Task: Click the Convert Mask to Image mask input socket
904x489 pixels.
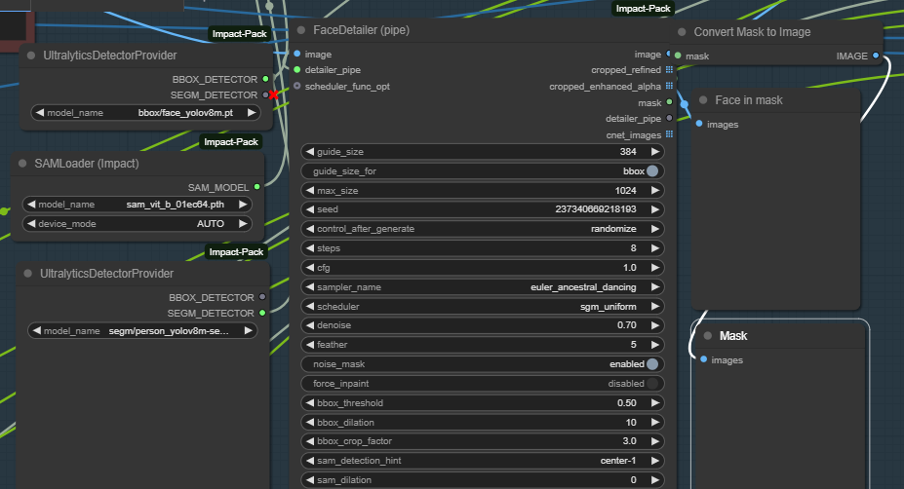Action: [x=678, y=56]
